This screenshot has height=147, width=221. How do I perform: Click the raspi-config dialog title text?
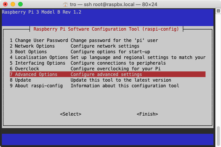coord(106,29)
